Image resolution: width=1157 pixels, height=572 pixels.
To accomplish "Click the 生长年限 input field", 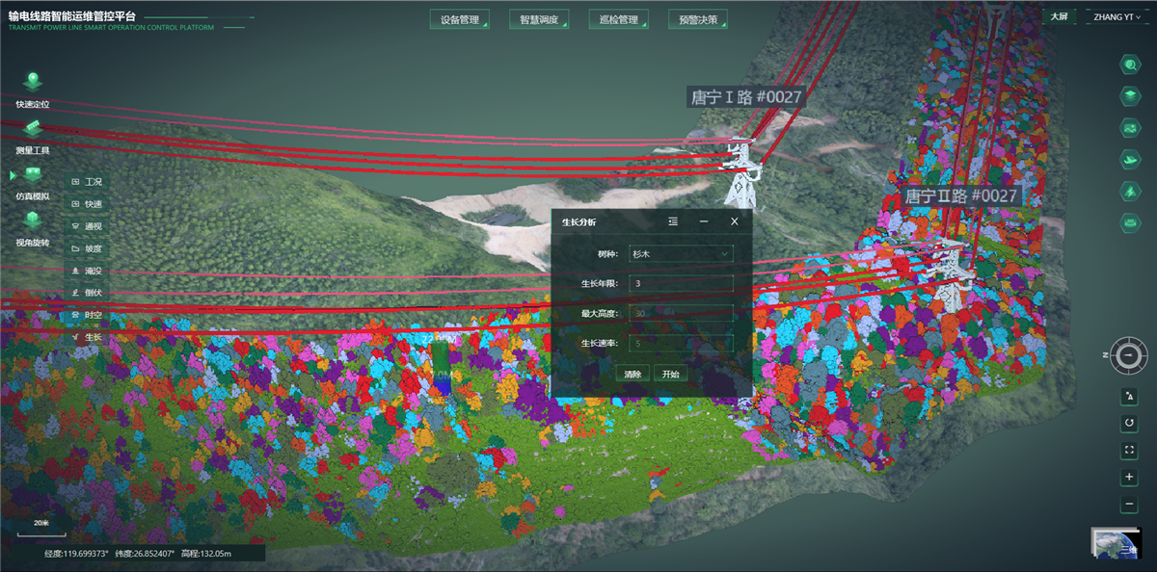I will point(681,284).
